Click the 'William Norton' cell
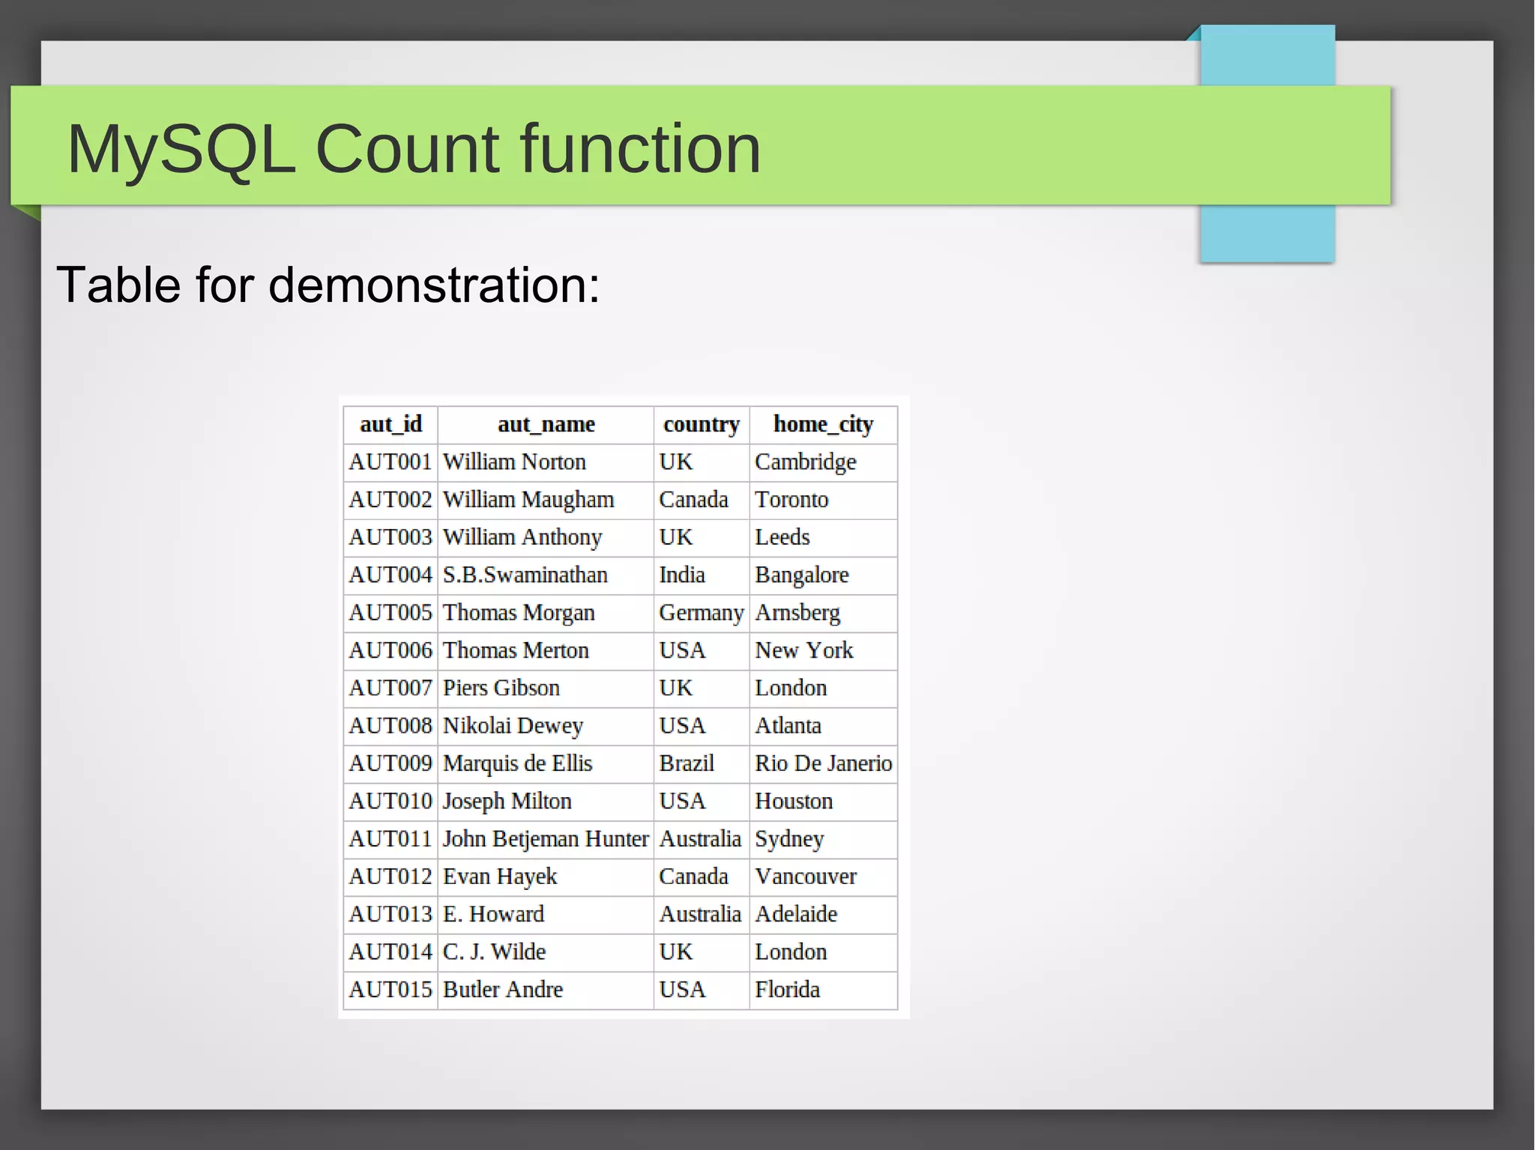Screen dimensions: 1535x1150 pyautogui.click(x=546, y=462)
